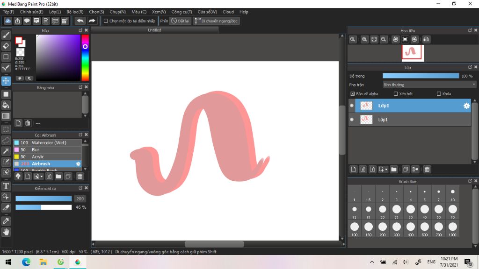Open the Bộ lọc(R) menu
The image size is (479, 269).
[x=75, y=12]
